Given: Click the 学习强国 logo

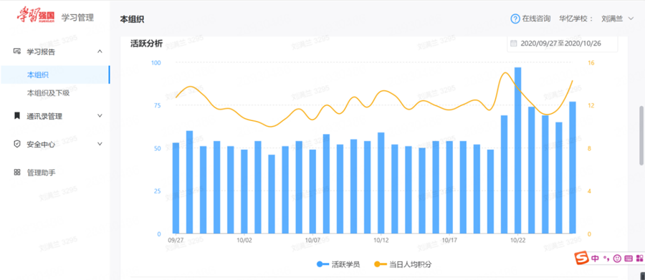Looking at the screenshot, I should point(35,16).
